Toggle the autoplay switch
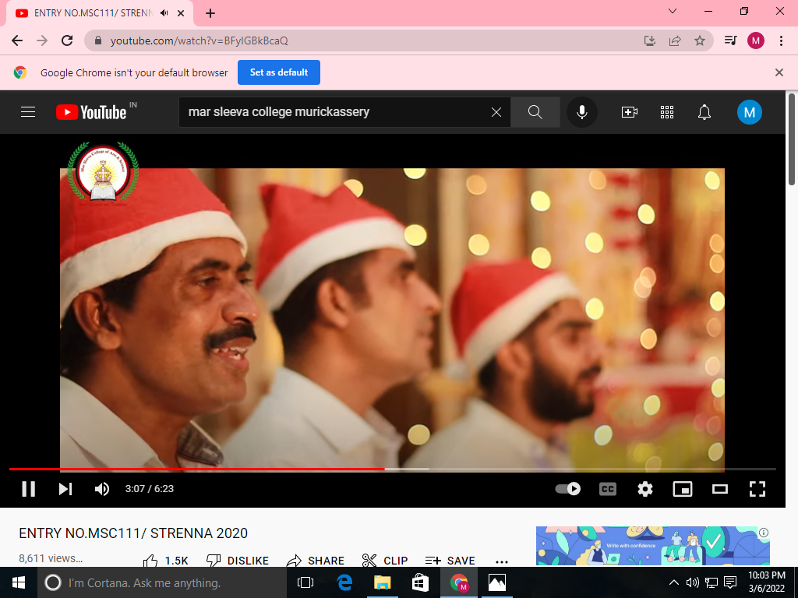 tap(568, 489)
